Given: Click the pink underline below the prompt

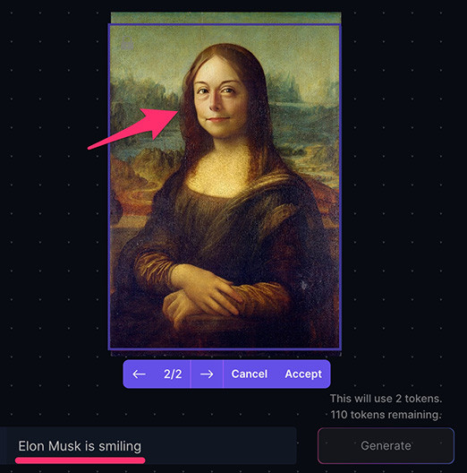Looking at the screenshot, I should click(81, 460).
